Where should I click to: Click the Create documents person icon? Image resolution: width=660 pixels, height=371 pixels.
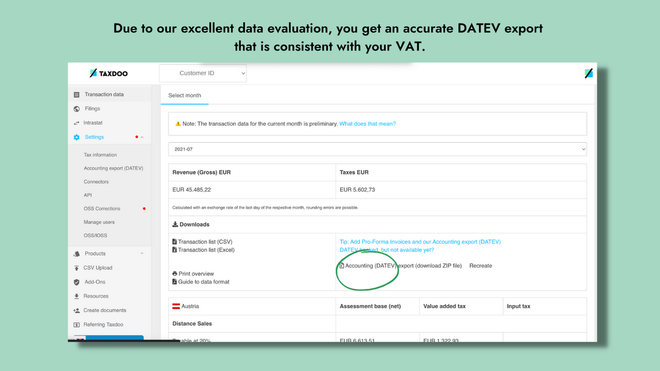[x=77, y=310]
